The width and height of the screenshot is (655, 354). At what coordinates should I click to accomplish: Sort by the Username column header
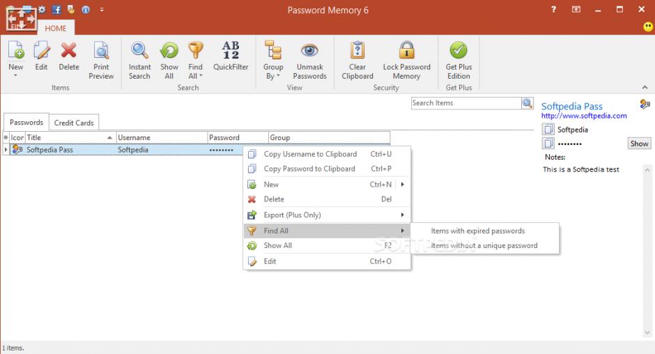click(x=162, y=137)
